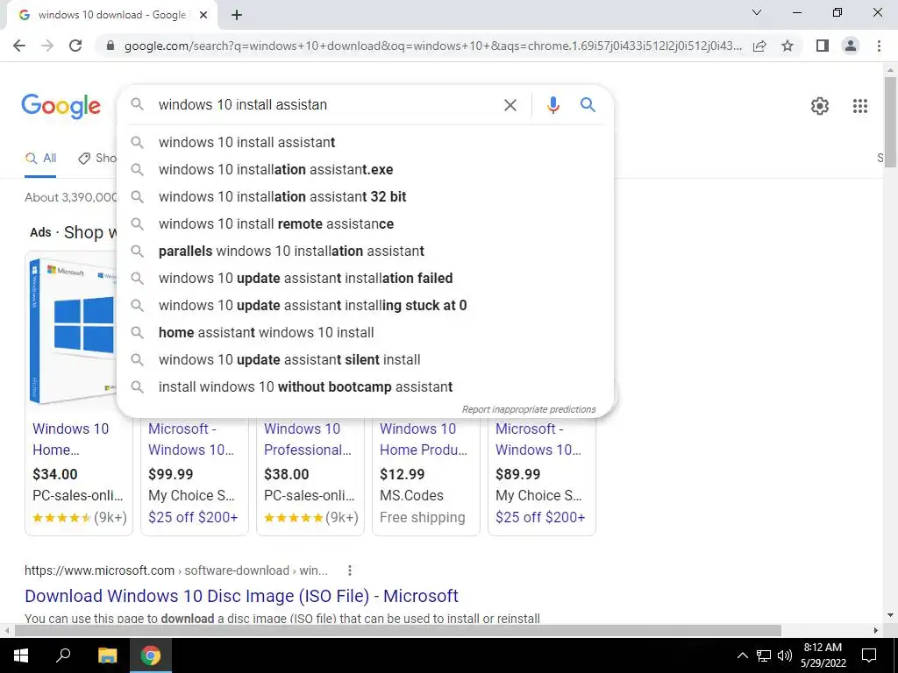The height and width of the screenshot is (673, 898).
Task: Share this page via address bar icon
Action: tap(759, 46)
